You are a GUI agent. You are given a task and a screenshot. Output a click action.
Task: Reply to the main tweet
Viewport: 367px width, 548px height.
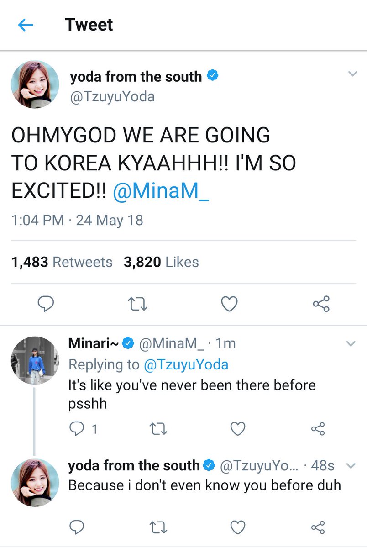click(x=45, y=304)
